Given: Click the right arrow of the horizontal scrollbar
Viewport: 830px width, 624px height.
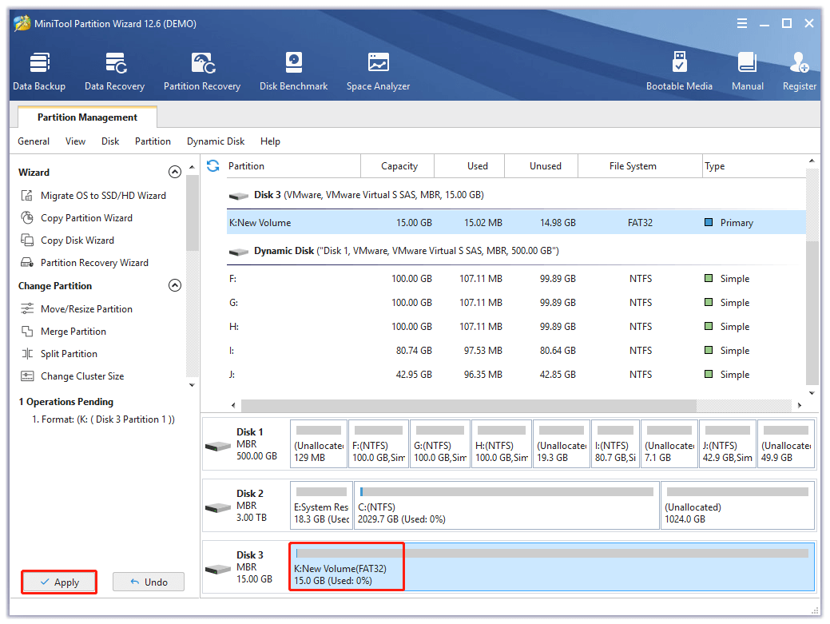Looking at the screenshot, I should [800, 405].
